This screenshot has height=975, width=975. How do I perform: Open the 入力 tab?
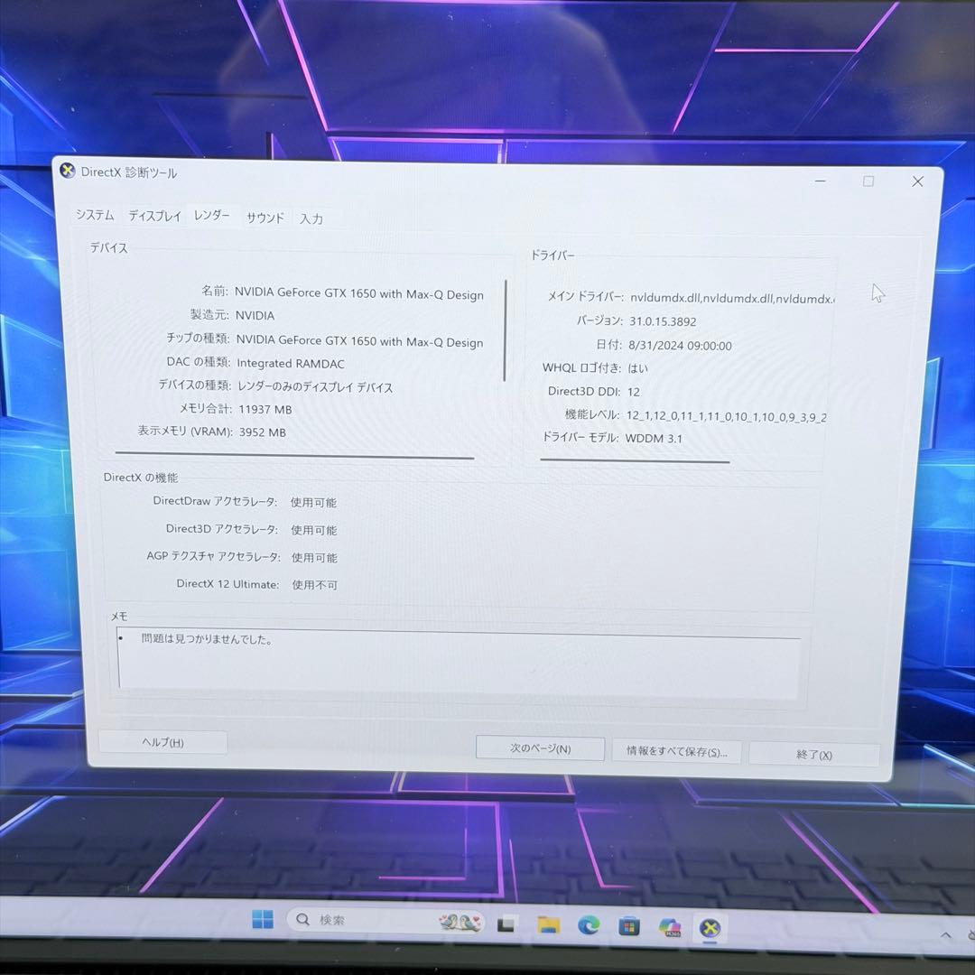[x=311, y=218]
